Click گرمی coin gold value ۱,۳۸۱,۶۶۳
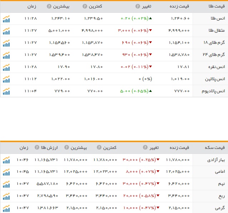Image resolution: width=228 pixels, height=213 pixels. 48,208
